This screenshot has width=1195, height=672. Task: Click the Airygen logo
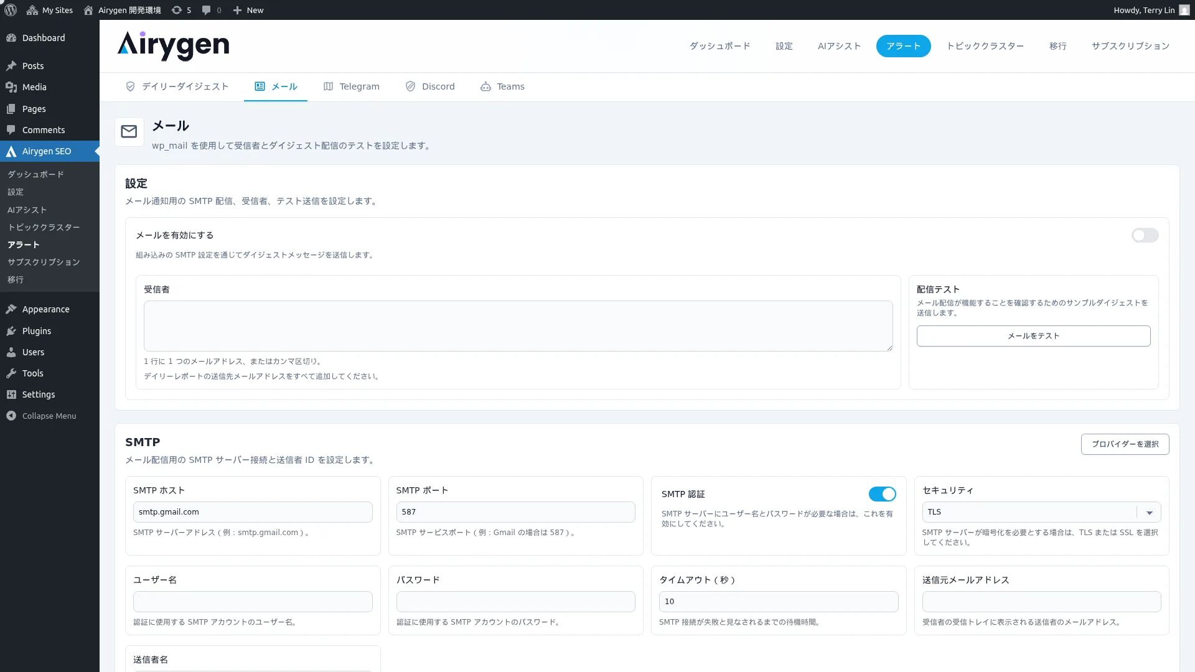click(x=173, y=45)
